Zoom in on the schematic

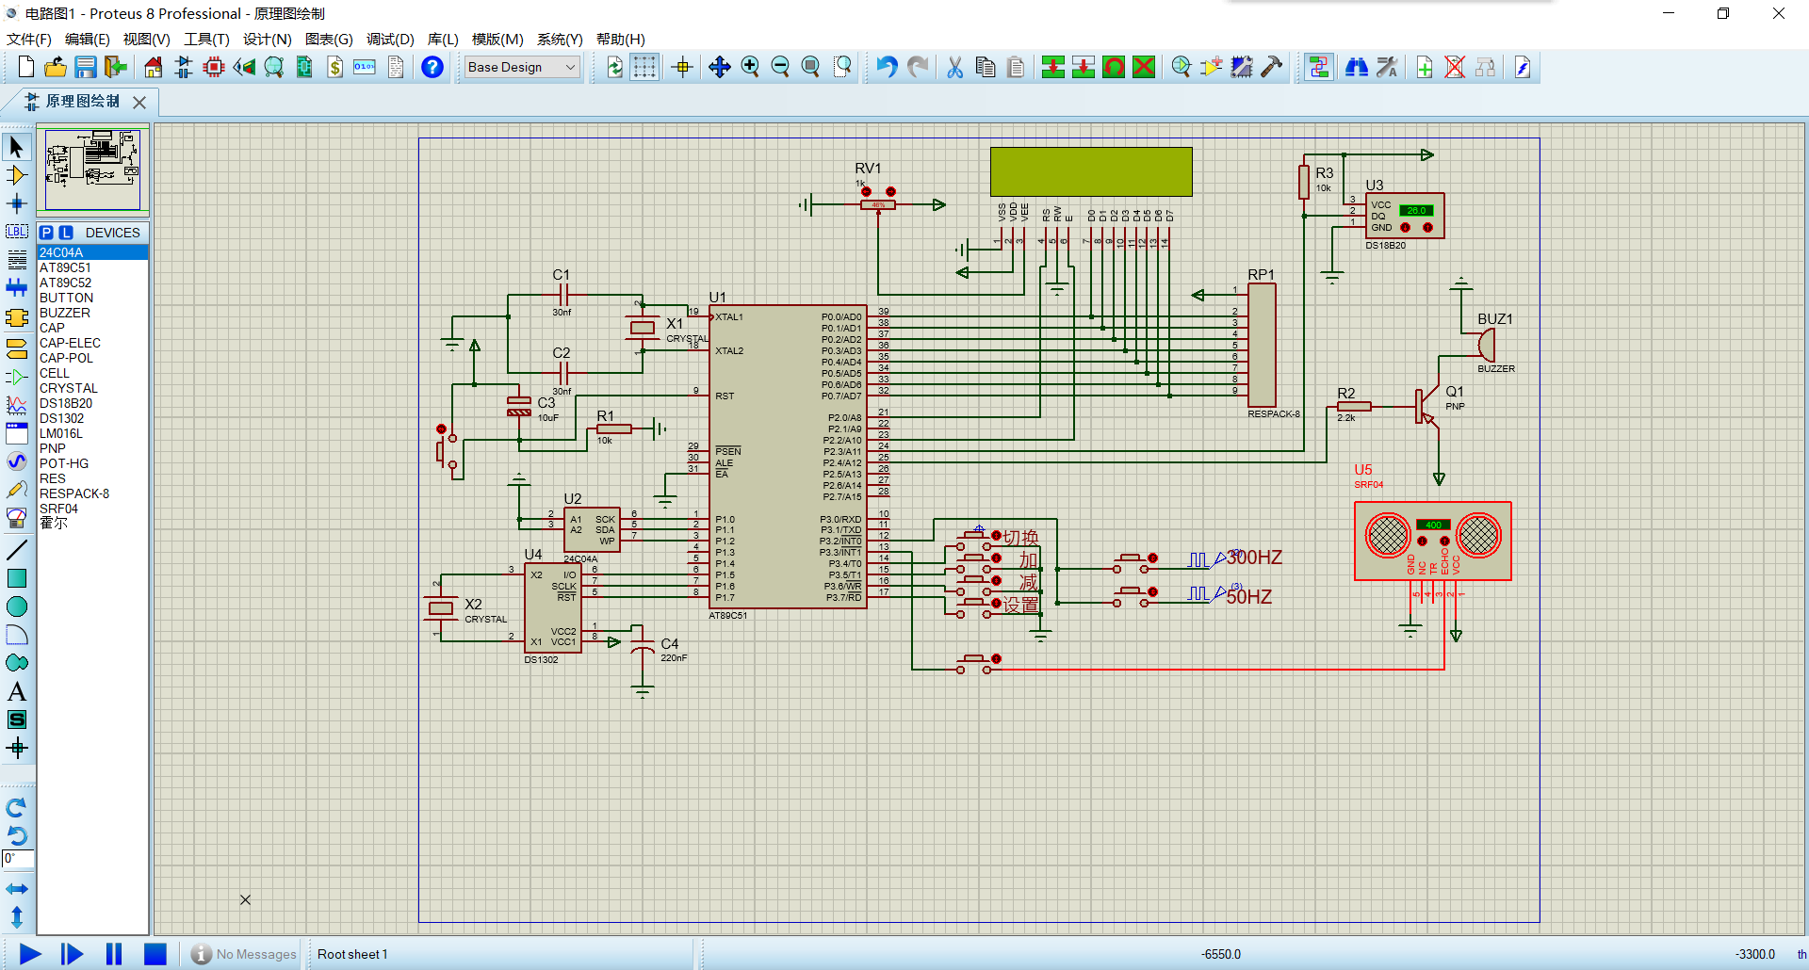click(750, 67)
